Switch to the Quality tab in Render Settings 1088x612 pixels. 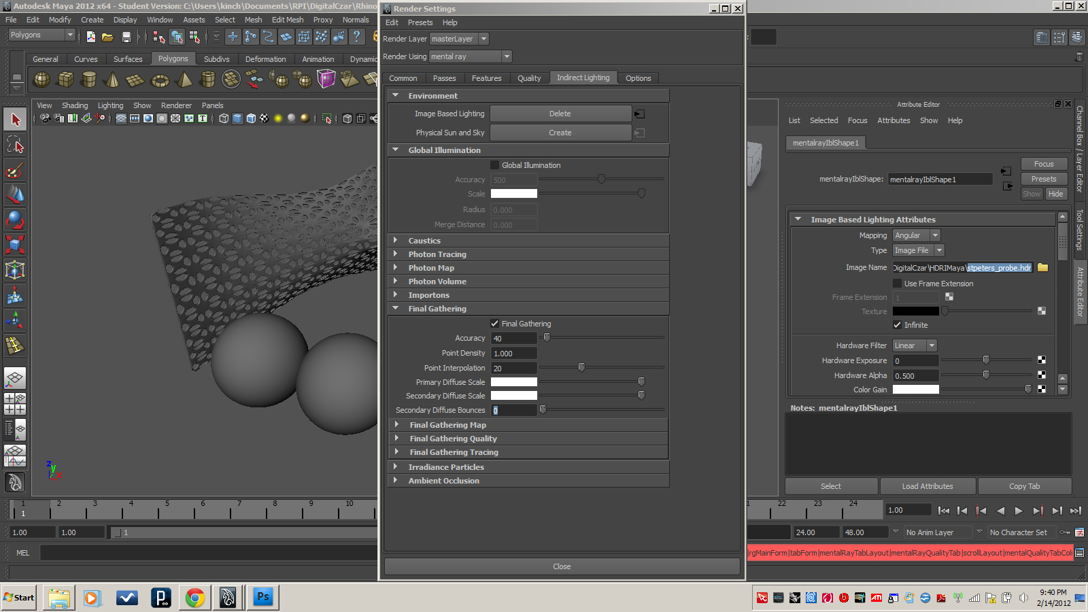[530, 78]
